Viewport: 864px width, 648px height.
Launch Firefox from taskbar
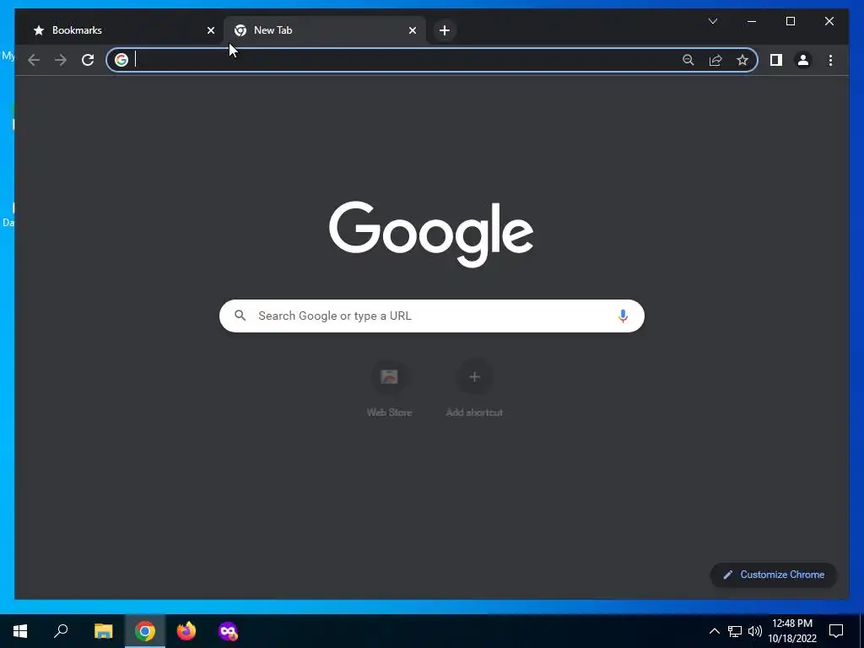tap(186, 631)
